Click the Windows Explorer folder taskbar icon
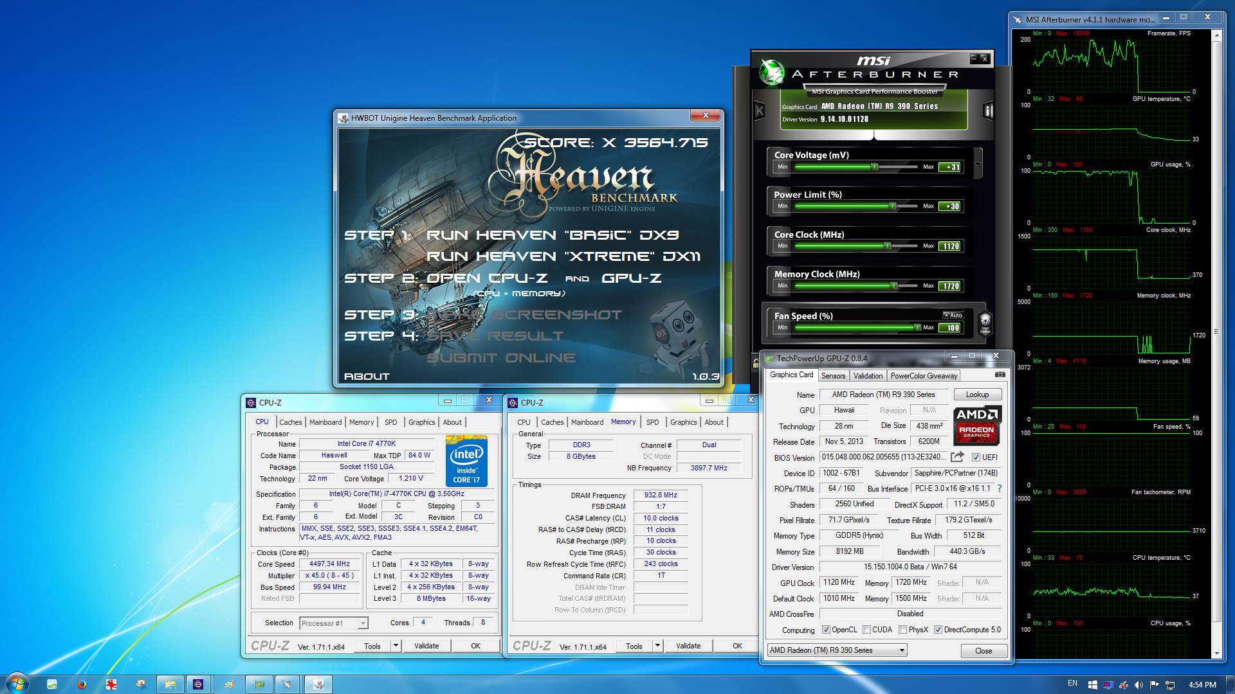Viewport: 1235px width, 694px height. click(170, 684)
